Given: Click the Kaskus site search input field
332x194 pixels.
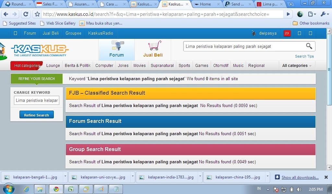Looking at the screenshot, I should coord(244,46).
